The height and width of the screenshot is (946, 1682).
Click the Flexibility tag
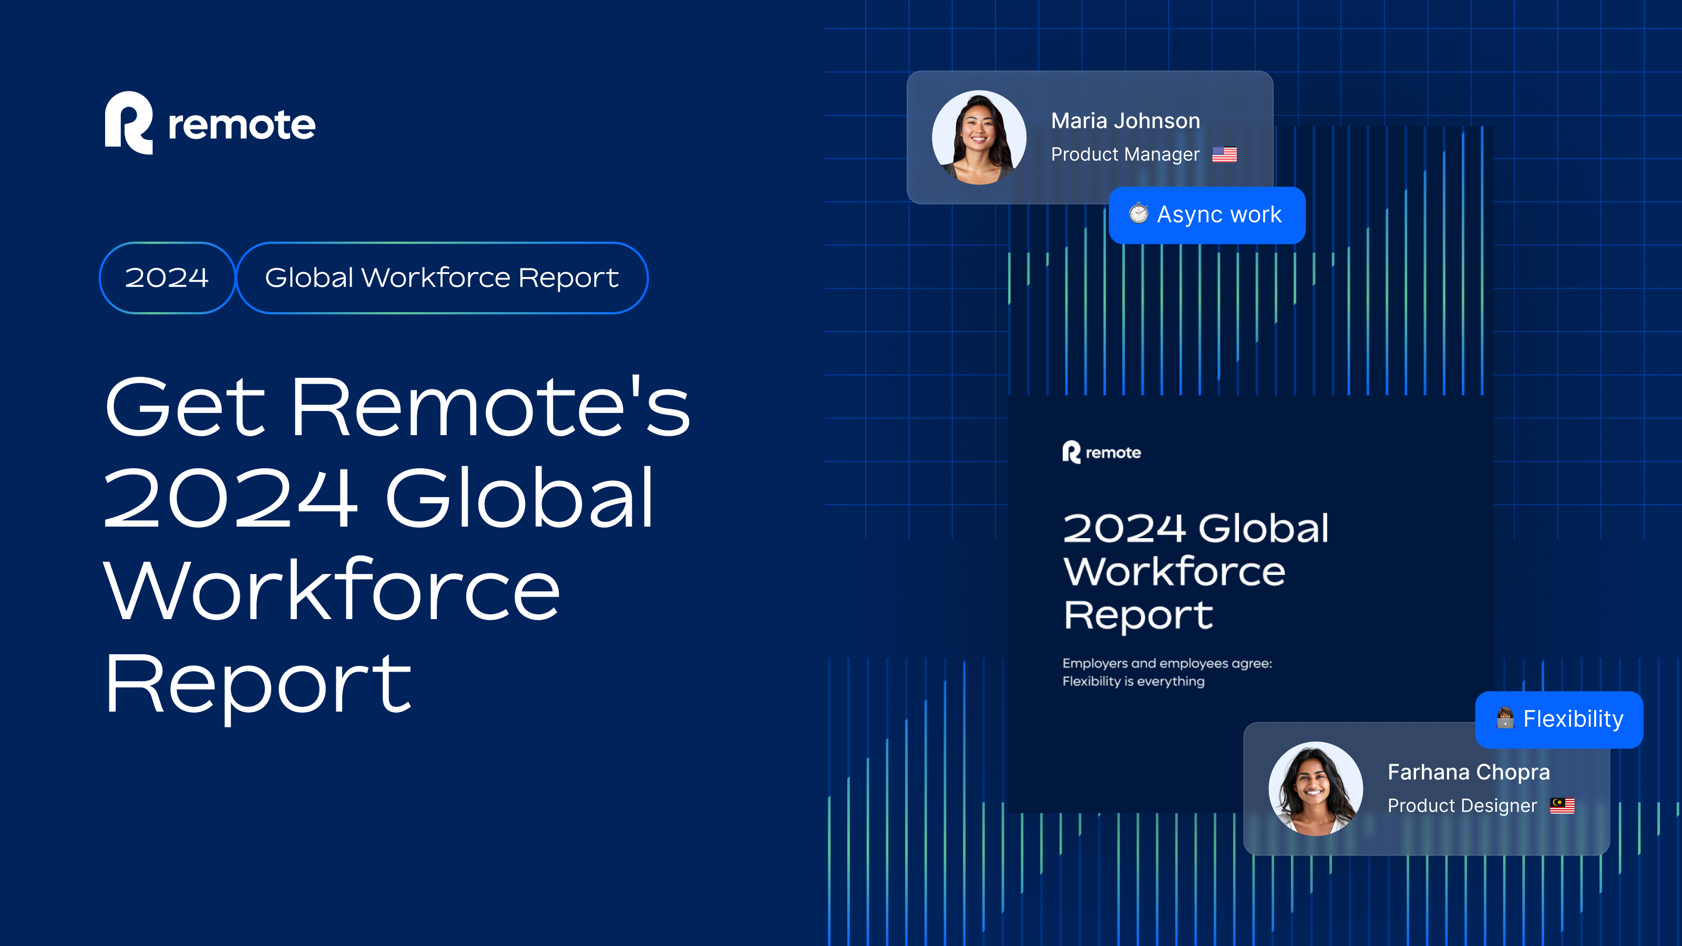pos(1559,719)
